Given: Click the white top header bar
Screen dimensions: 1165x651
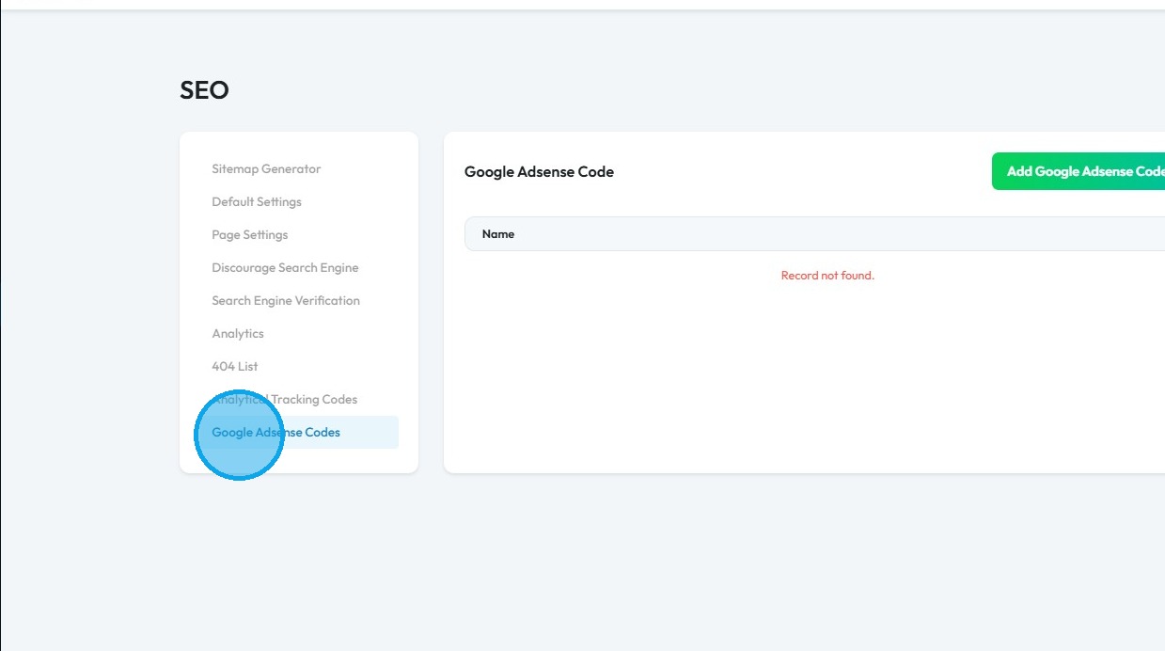Looking at the screenshot, I should pos(583,4).
